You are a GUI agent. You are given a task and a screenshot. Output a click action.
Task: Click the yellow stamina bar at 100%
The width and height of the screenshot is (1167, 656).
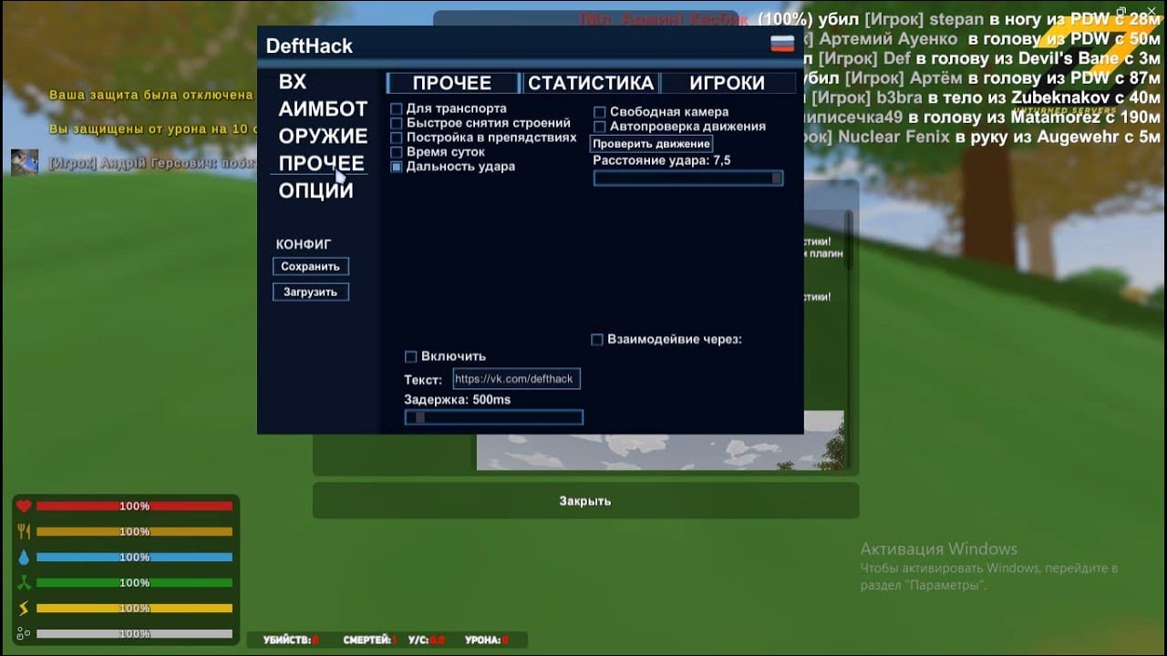(134, 608)
